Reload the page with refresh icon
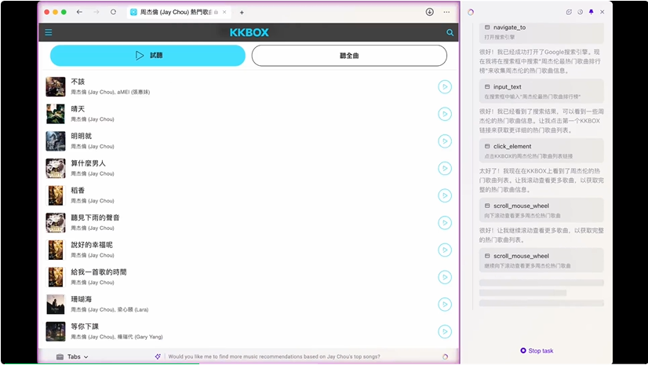The width and height of the screenshot is (648, 365). (x=113, y=13)
